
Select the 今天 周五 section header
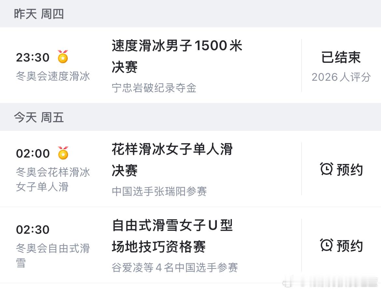(x=39, y=118)
